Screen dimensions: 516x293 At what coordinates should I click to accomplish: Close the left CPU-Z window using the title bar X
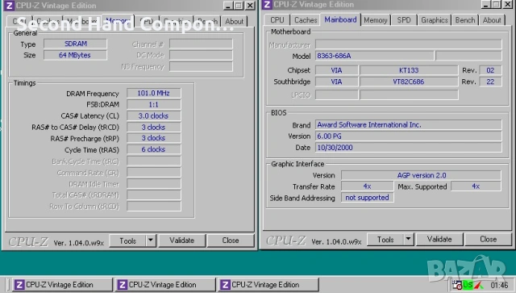pyautogui.click(x=250, y=6)
